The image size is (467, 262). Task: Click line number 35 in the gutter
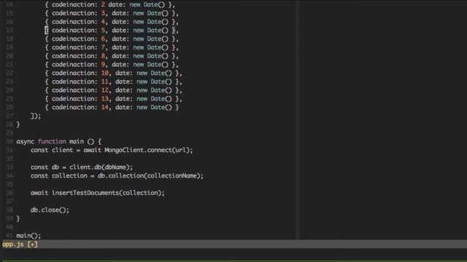tap(9, 184)
